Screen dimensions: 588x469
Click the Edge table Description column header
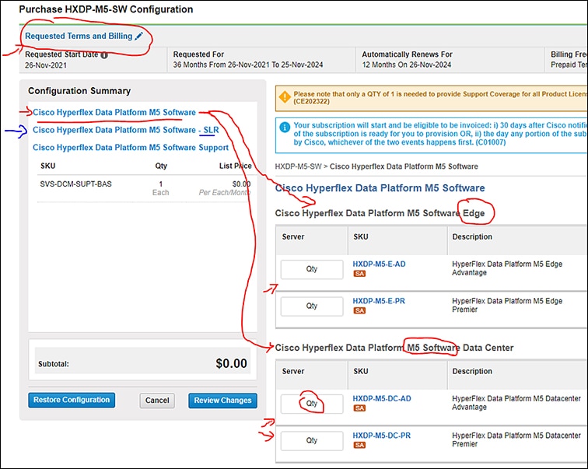point(472,237)
